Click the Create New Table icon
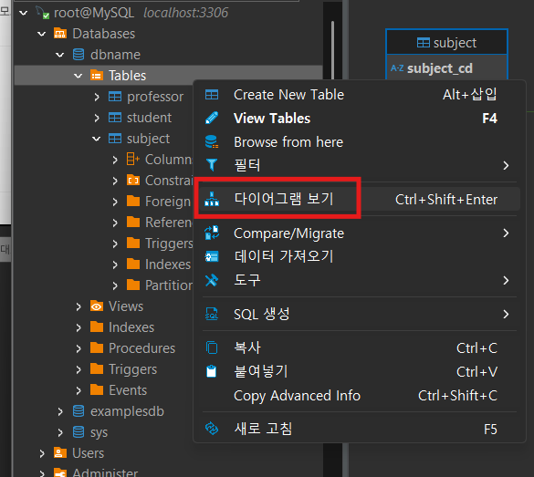 [x=212, y=95]
